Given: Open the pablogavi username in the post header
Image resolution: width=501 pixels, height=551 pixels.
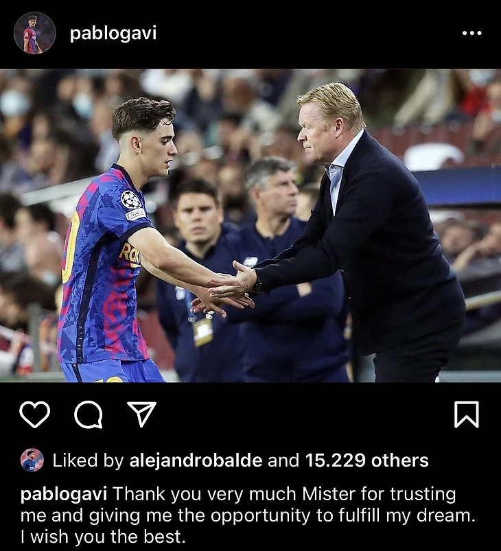Looking at the screenshot, I should 113,34.
